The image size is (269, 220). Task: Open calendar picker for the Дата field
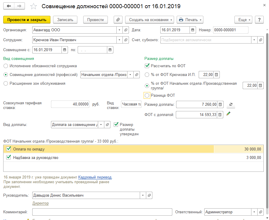click(193, 30)
